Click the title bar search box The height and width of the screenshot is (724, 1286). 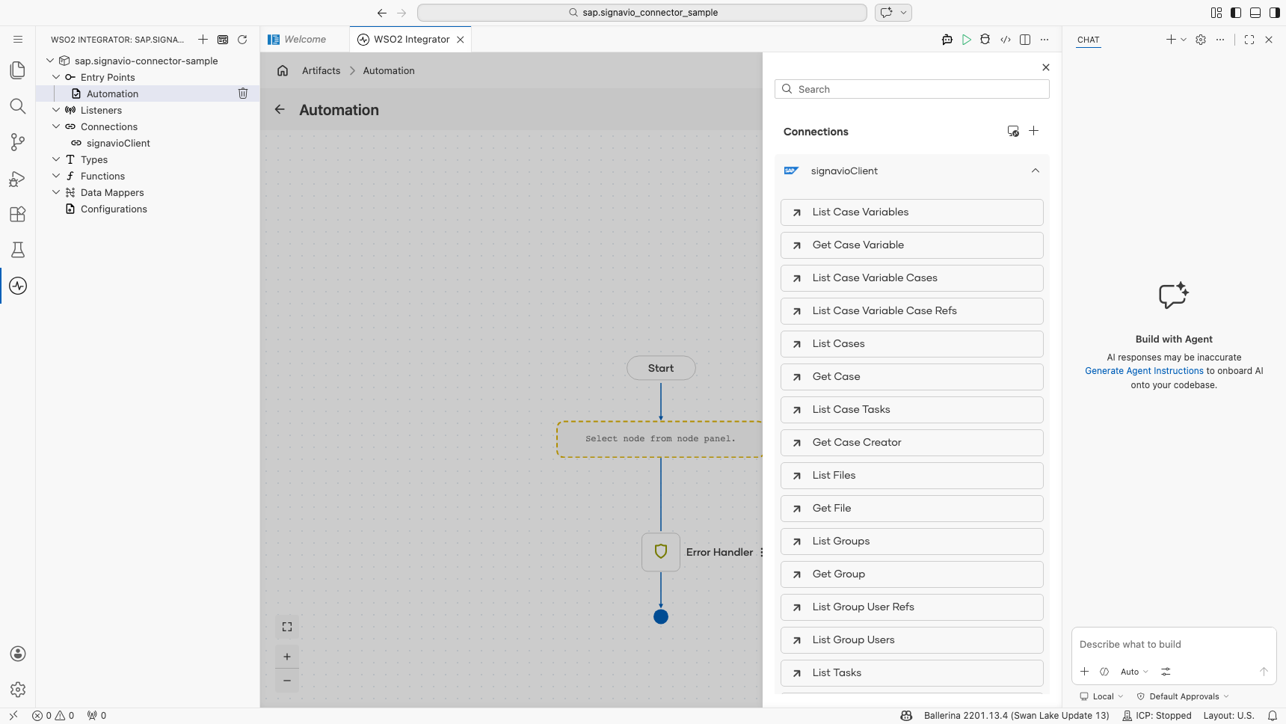pyautogui.click(x=642, y=13)
